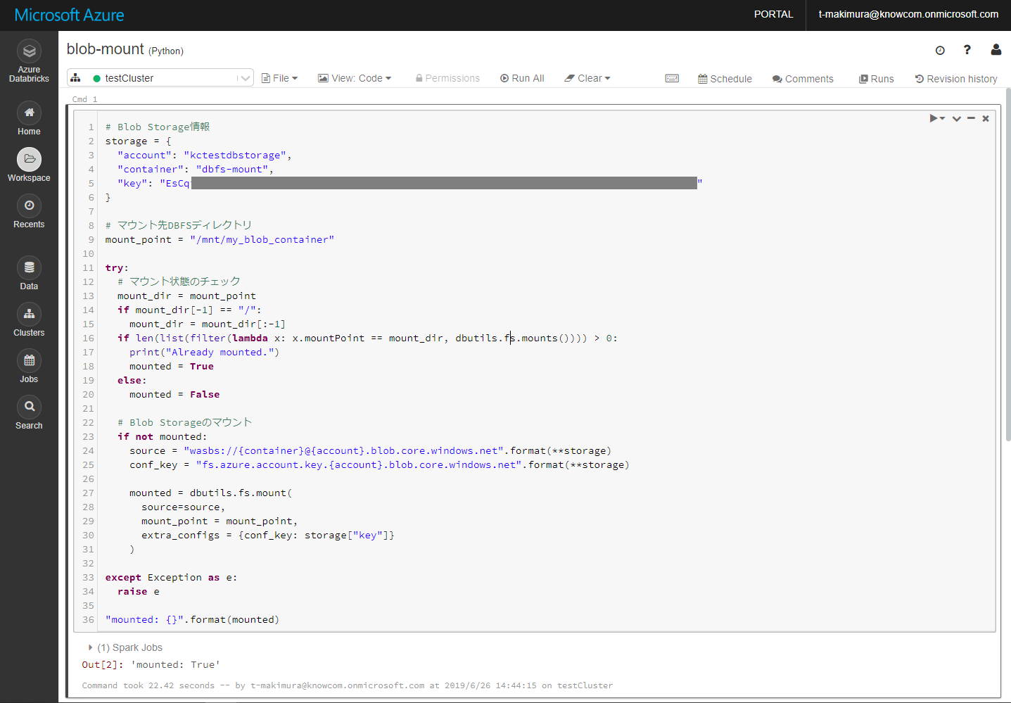This screenshot has height=703, width=1011.
Task: Open the File menu dropdown
Action: tap(279, 77)
